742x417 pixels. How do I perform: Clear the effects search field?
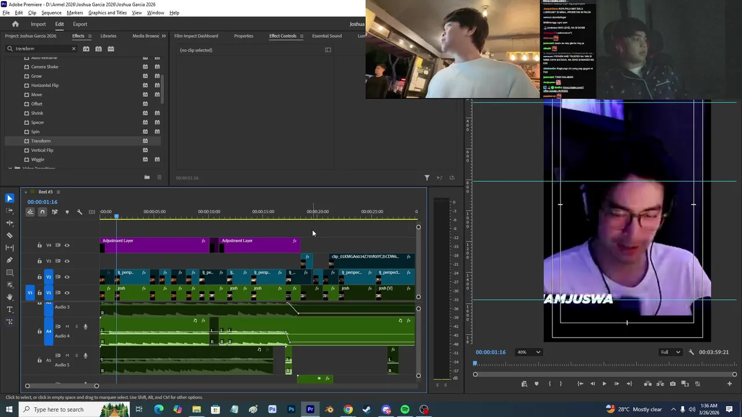[x=74, y=49]
